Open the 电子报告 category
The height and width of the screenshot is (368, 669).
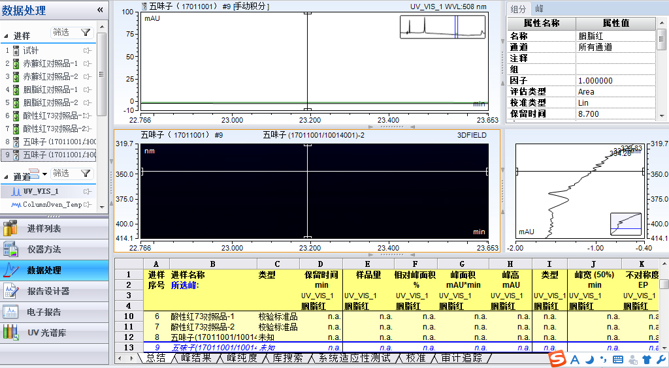(54, 312)
